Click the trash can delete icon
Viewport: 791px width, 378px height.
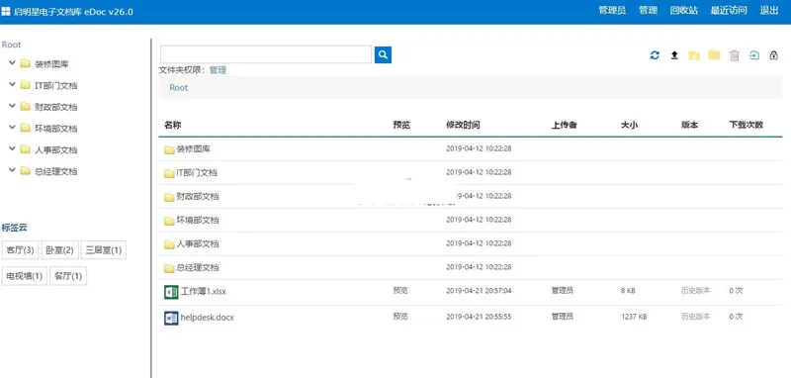[x=734, y=55]
